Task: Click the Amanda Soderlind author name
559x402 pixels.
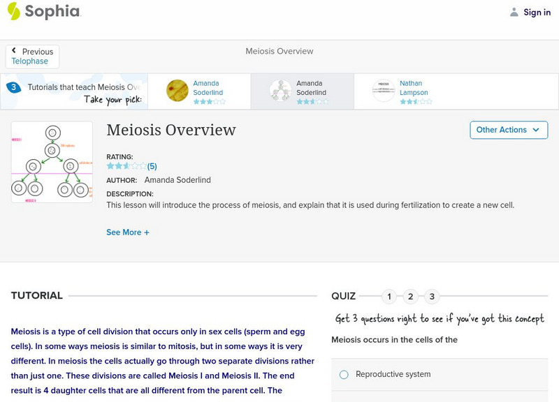Action: pyautogui.click(x=177, y=180)
